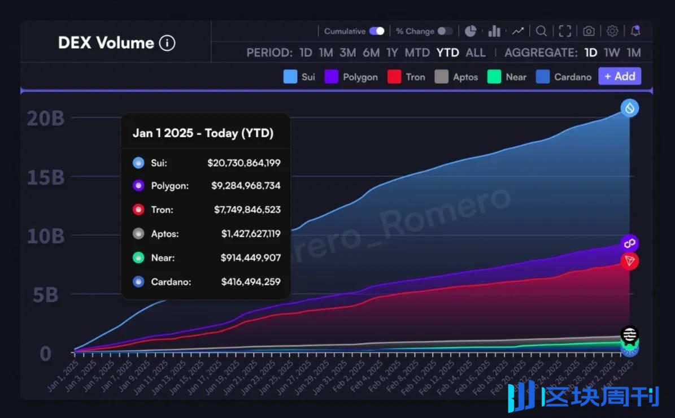Click the Tron dot in tooltip
The image size is (675, 418).
tap(138, 210)
